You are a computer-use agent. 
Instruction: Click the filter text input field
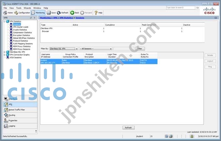(124, 49)
